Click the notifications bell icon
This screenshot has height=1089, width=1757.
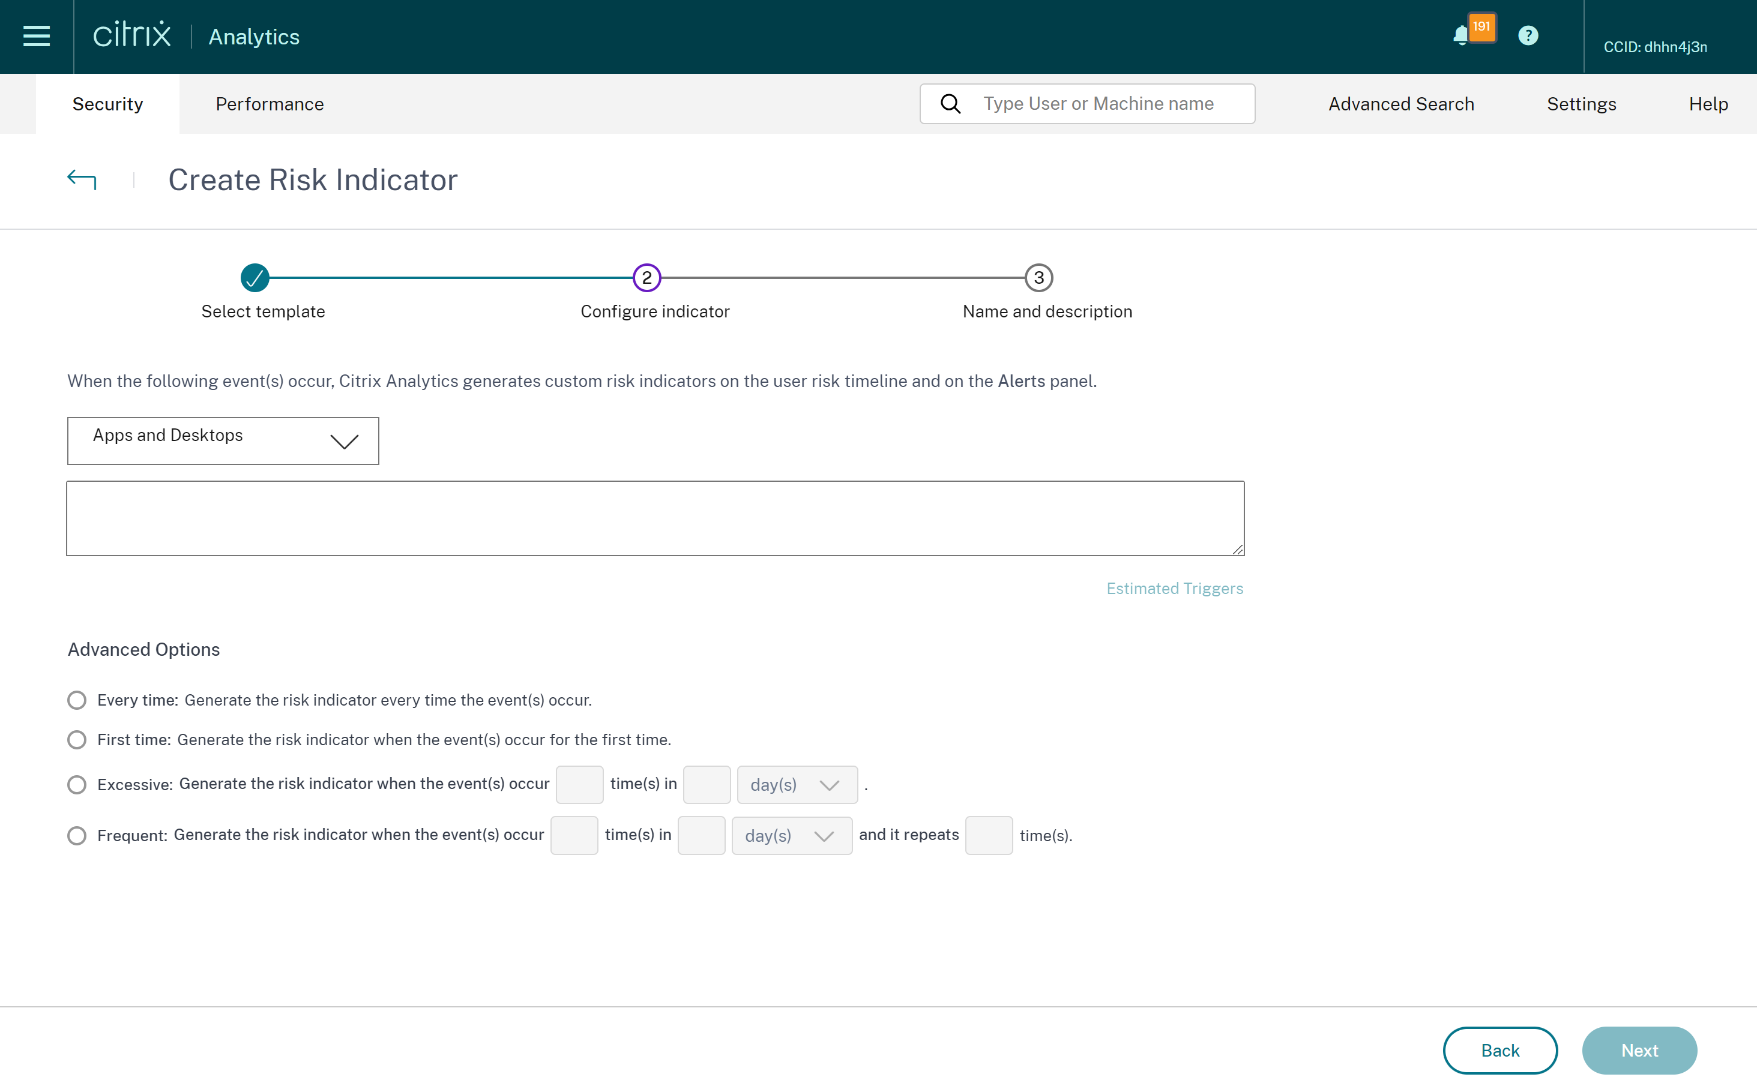tap(1462, 35)
